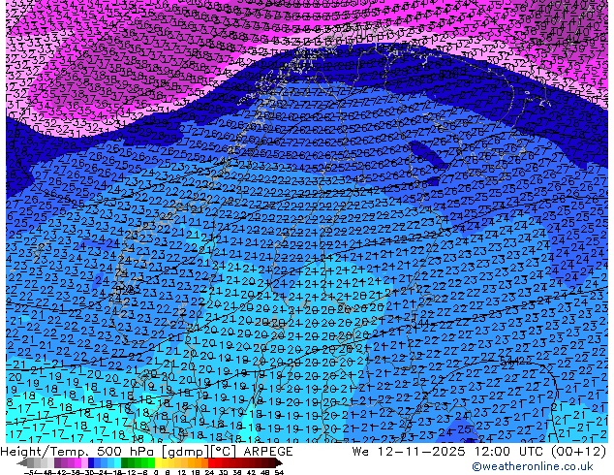
Task: Pick the bright red legend swatch above 24
Action: pyautogui.click(x=211, y=462)
